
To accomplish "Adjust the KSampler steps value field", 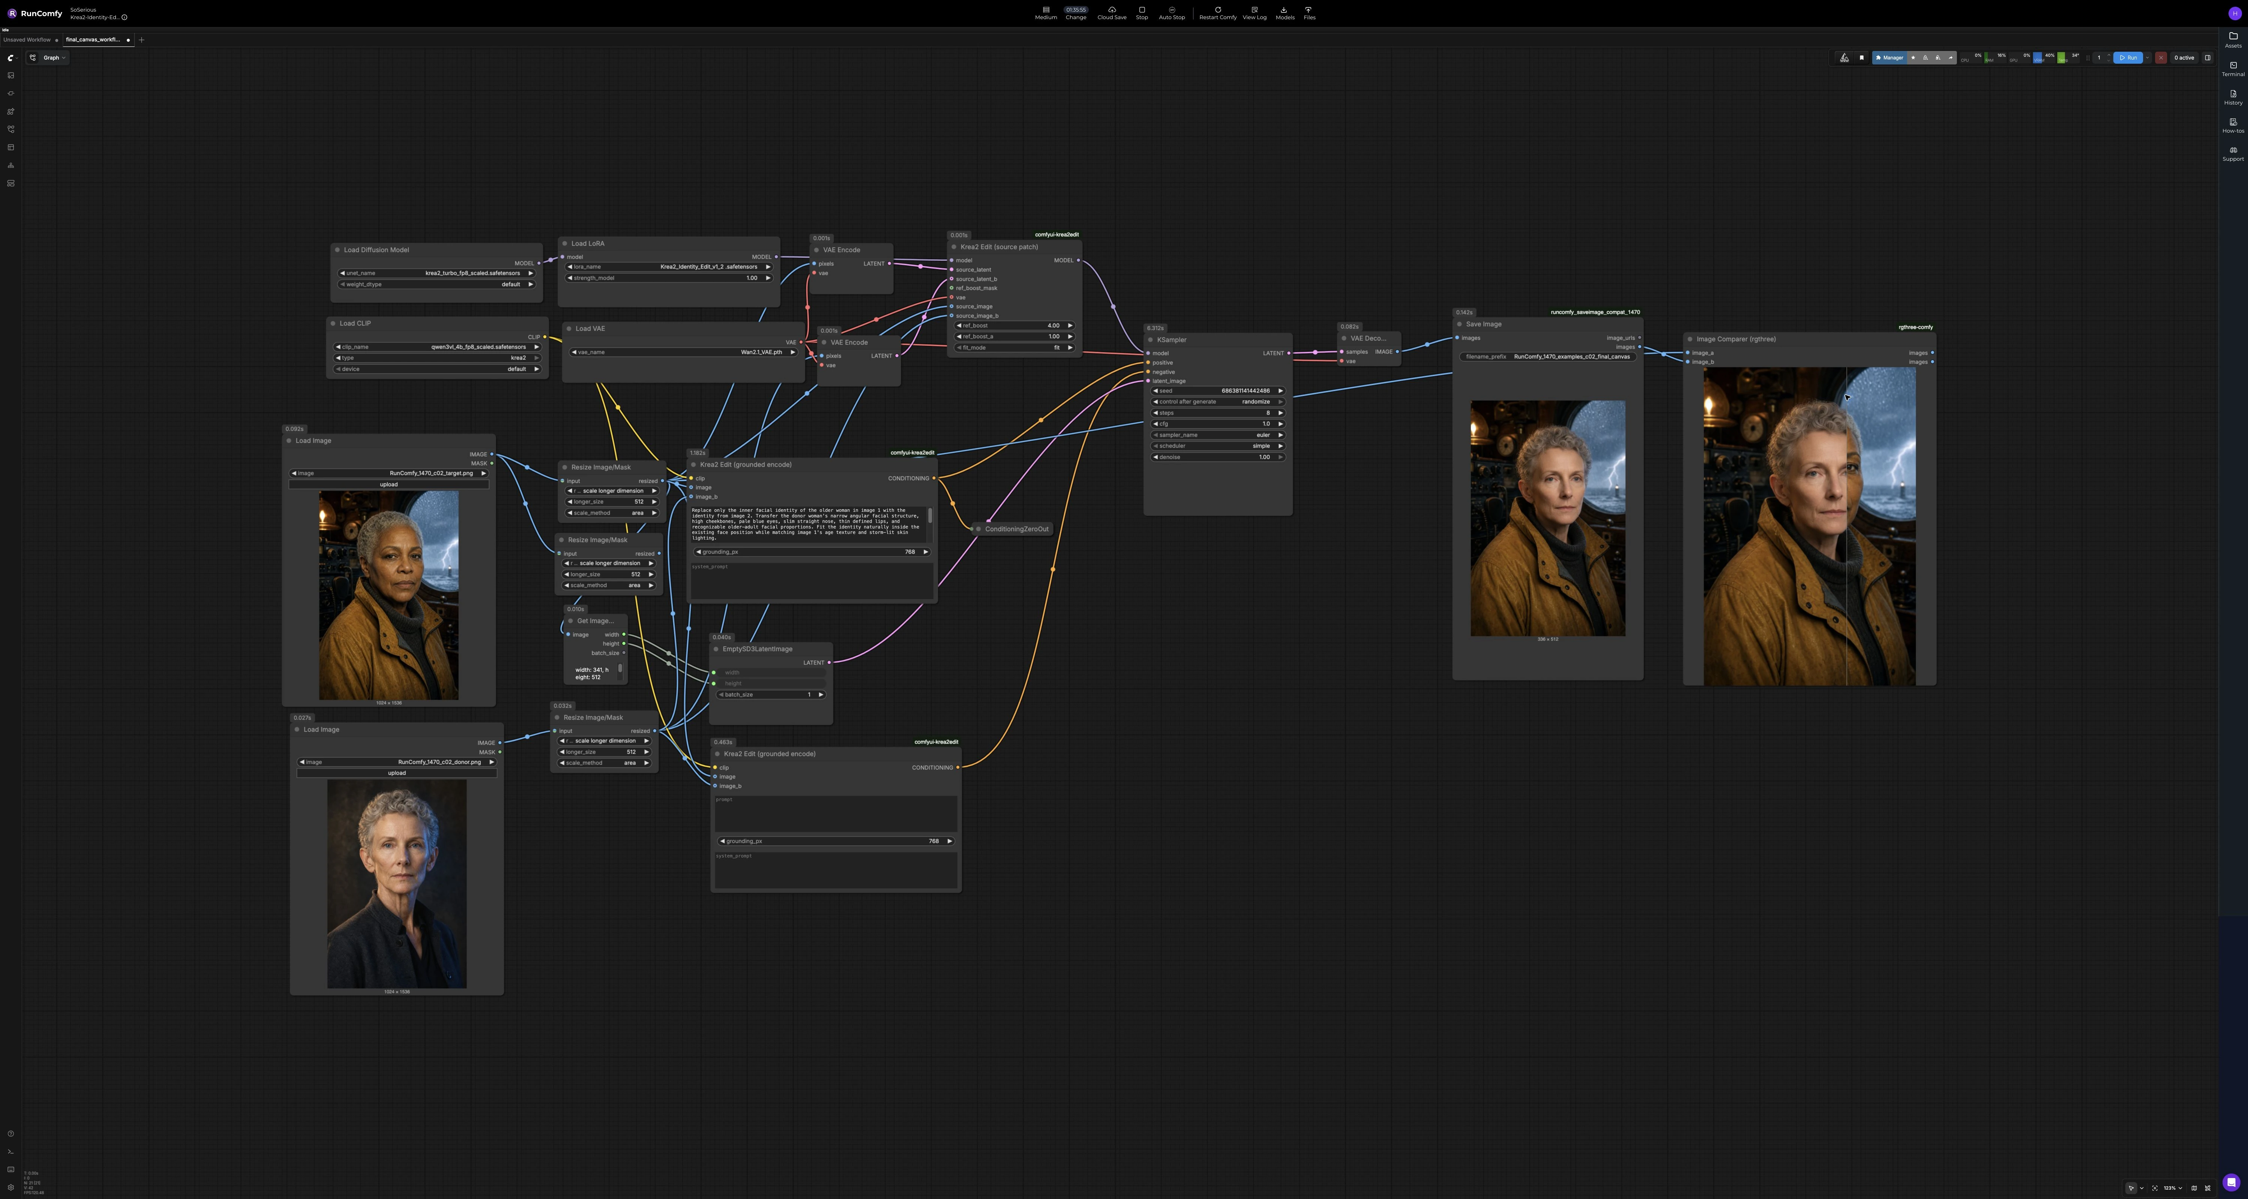I will tap(1218, 413).
